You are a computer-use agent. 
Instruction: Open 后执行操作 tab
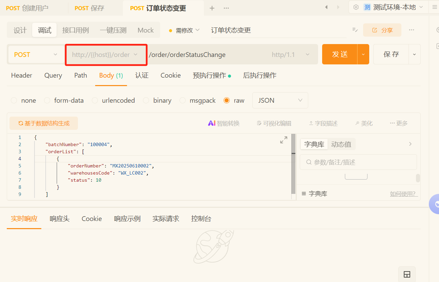point(260,75)
